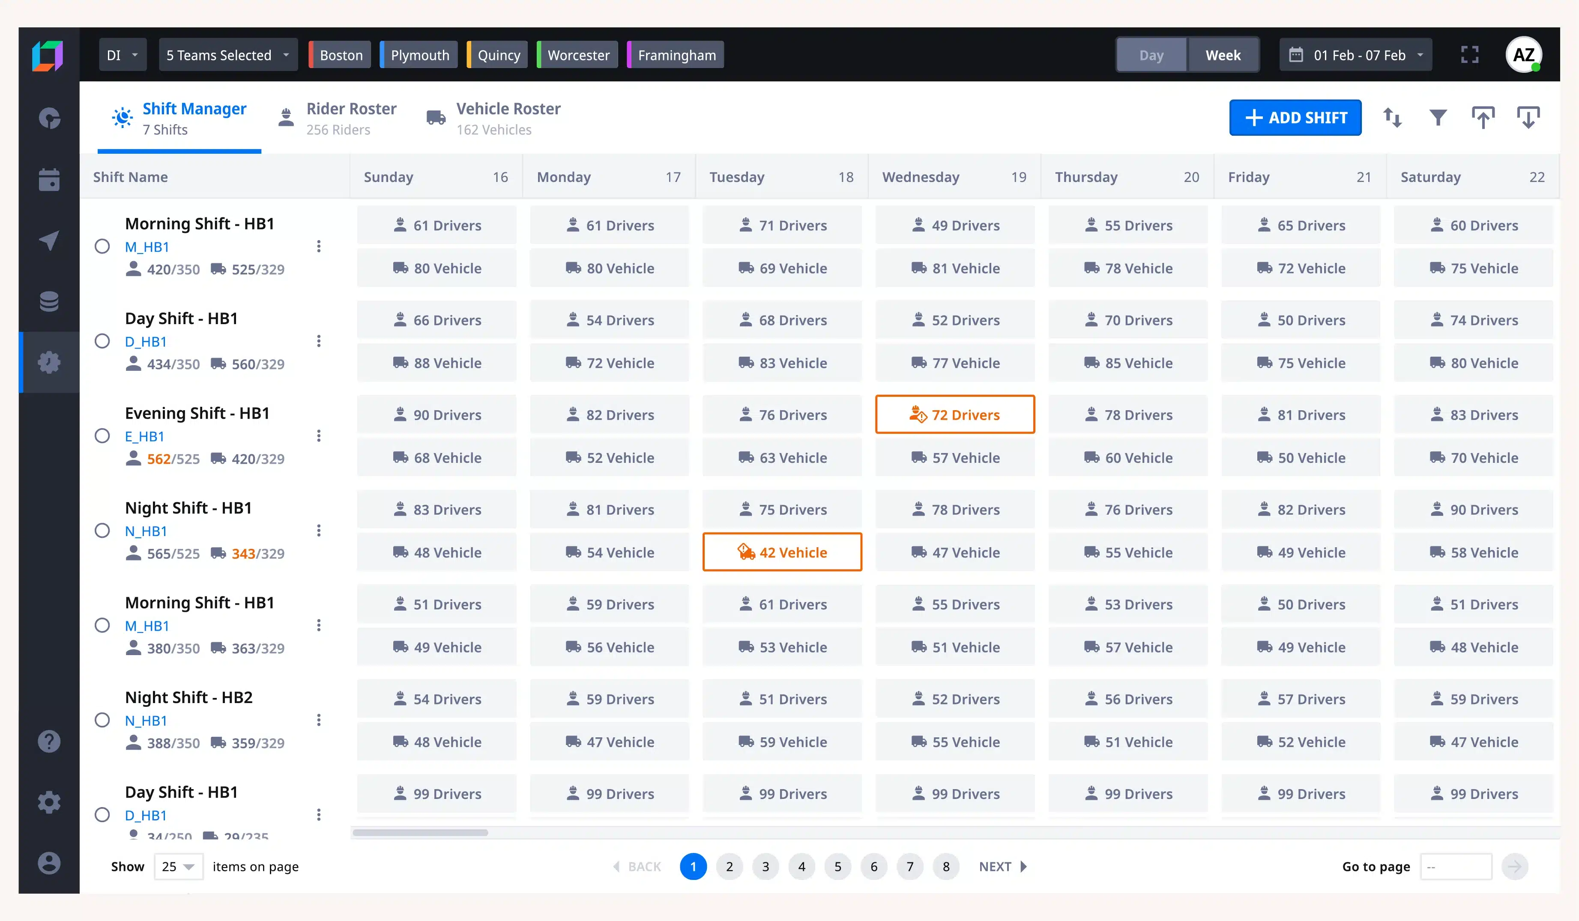
Task: Click the download arrow icon
Action: click(x=1528, y=118)
